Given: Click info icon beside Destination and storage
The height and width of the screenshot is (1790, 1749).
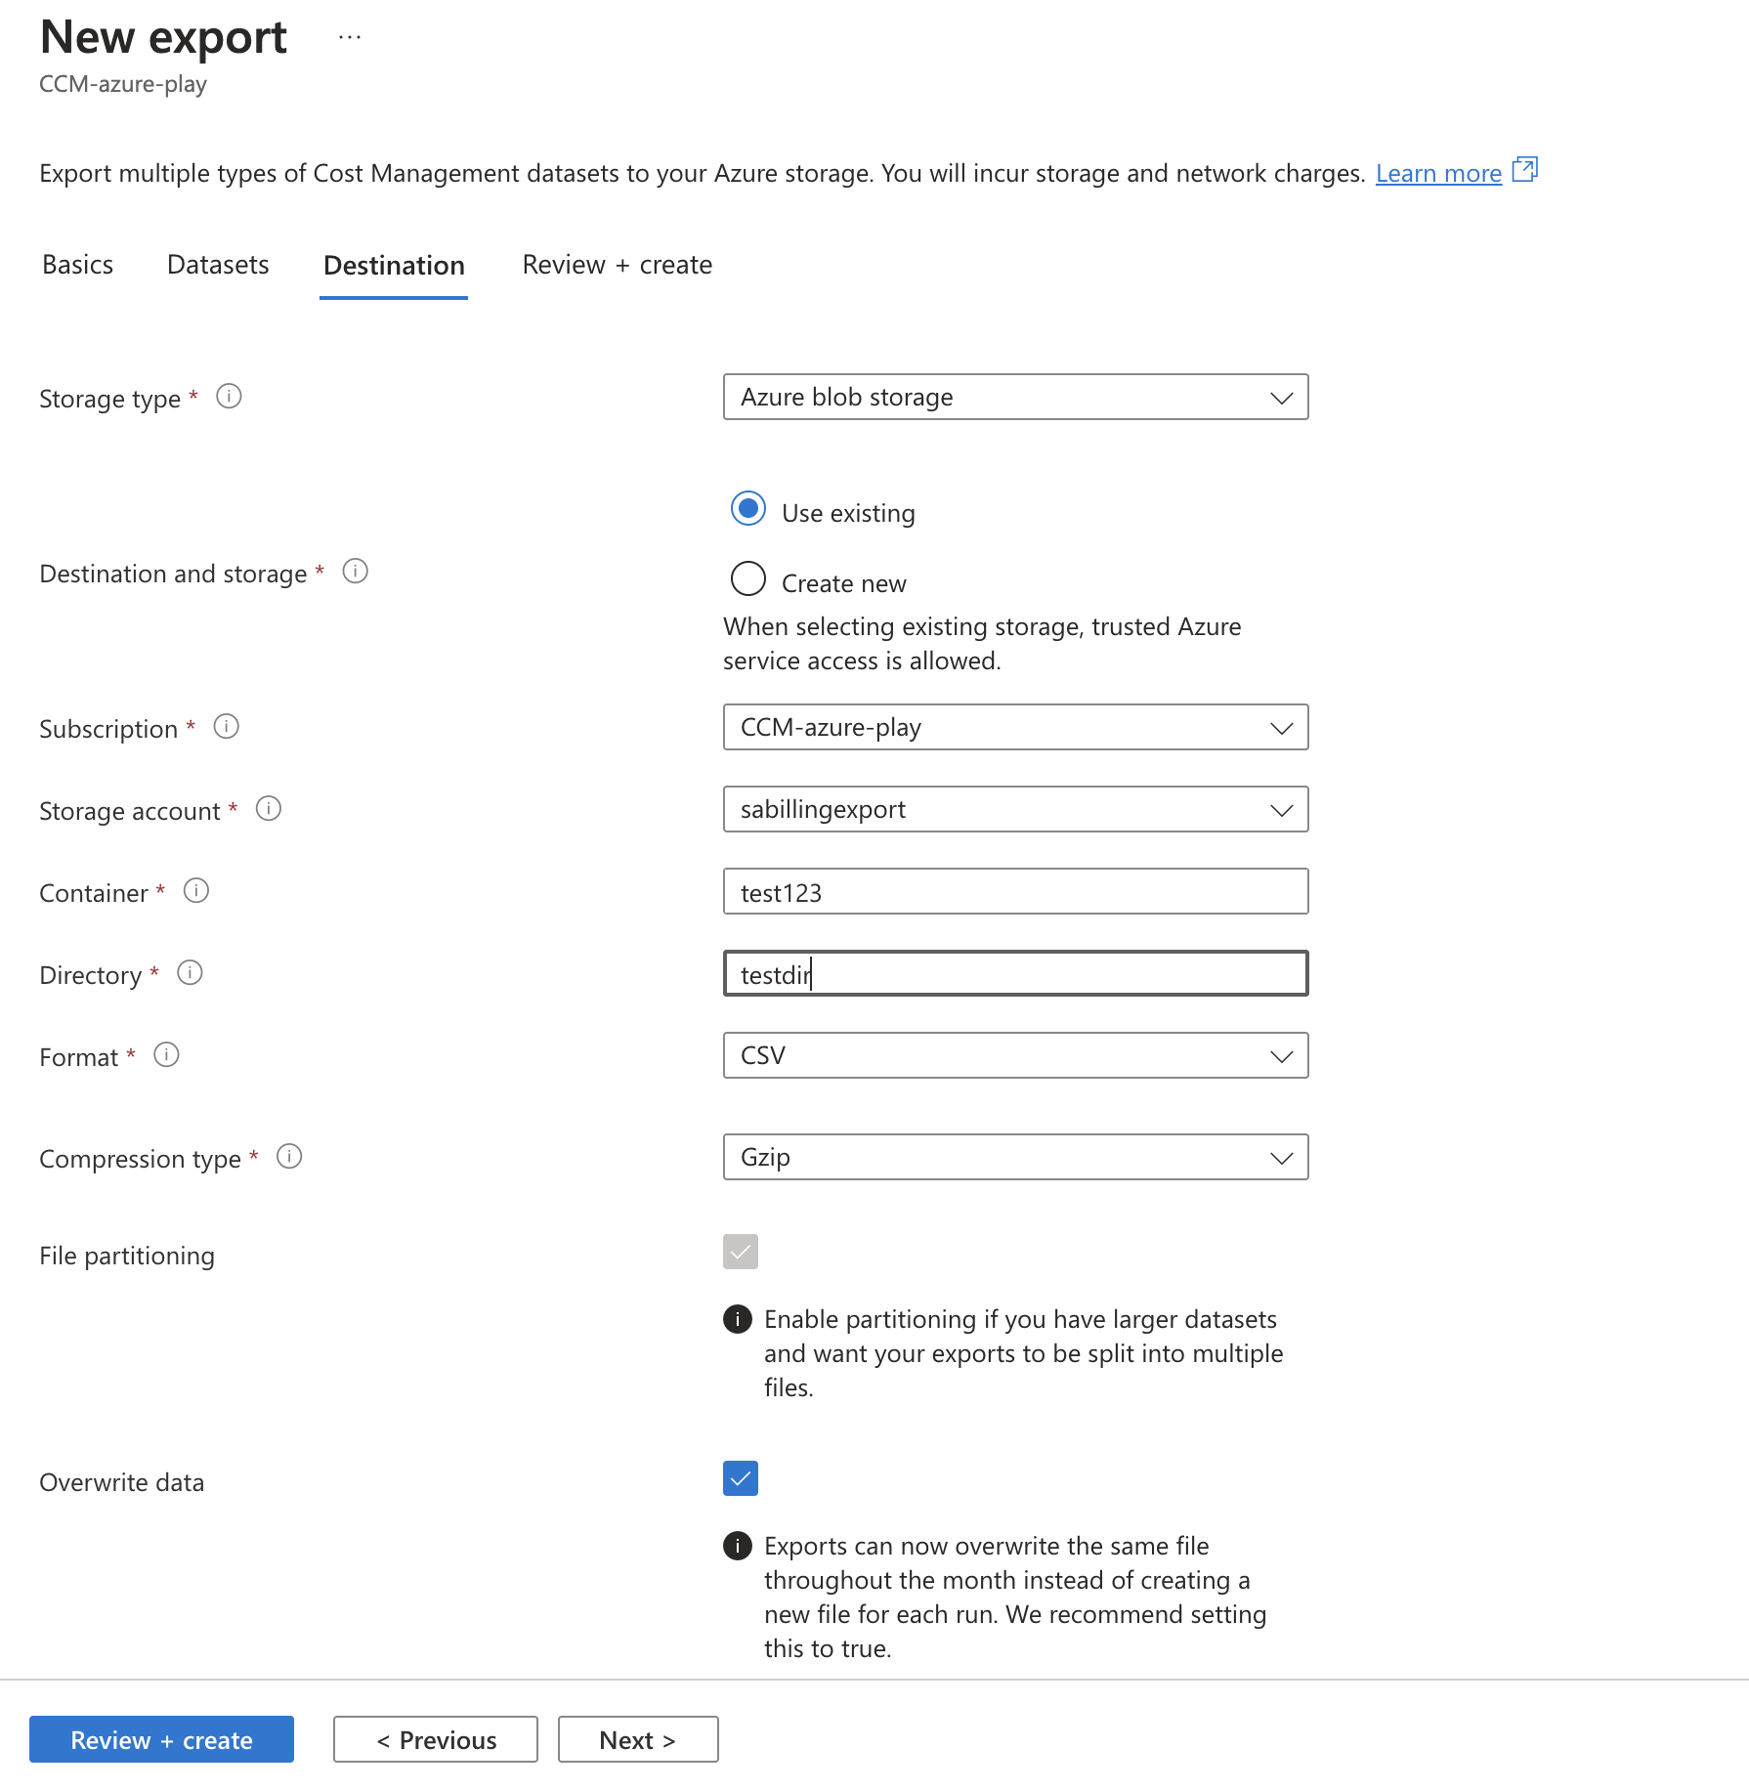Looking at the screenshot, I should point(355,572).
